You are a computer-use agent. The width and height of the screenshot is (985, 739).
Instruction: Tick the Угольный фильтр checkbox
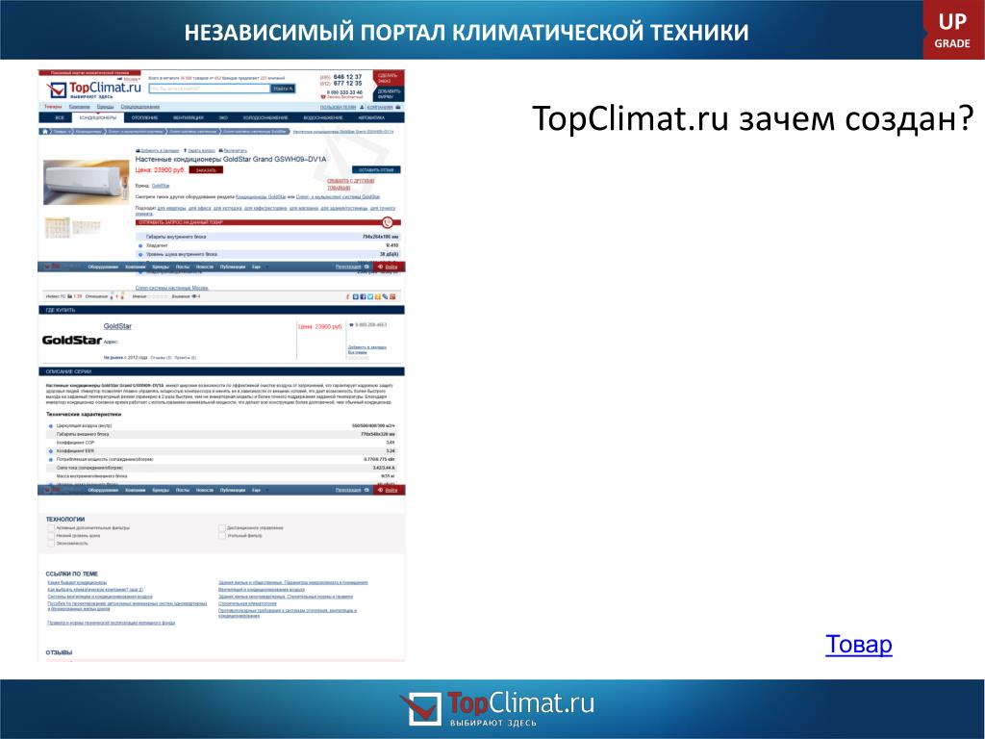point(222,535)
